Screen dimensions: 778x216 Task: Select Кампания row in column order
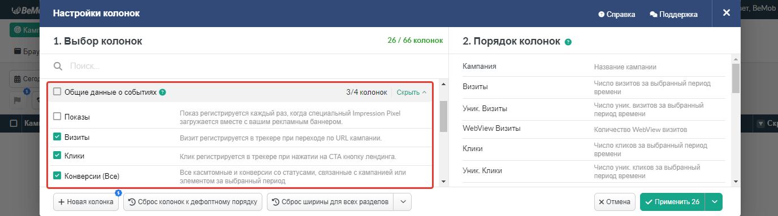pos(594,67)
